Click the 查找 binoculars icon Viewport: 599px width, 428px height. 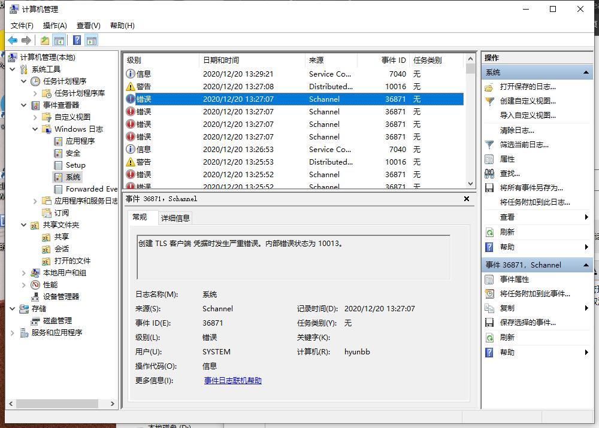(x=489, y=174)
